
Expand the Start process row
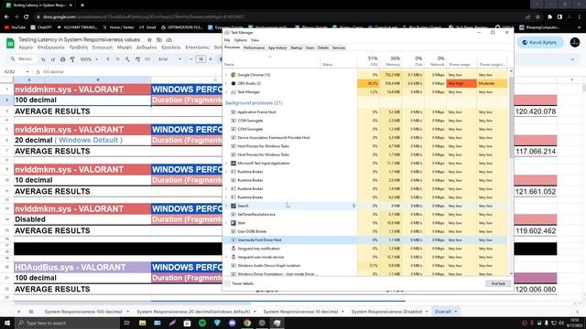226,223
